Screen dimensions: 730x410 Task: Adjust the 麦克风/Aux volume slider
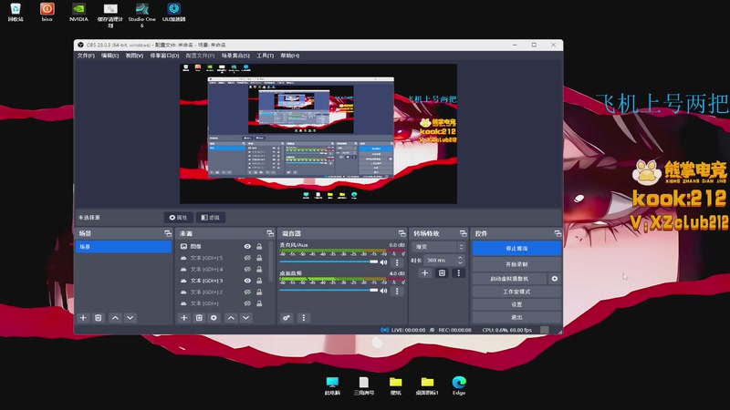(x=328, y=262)
